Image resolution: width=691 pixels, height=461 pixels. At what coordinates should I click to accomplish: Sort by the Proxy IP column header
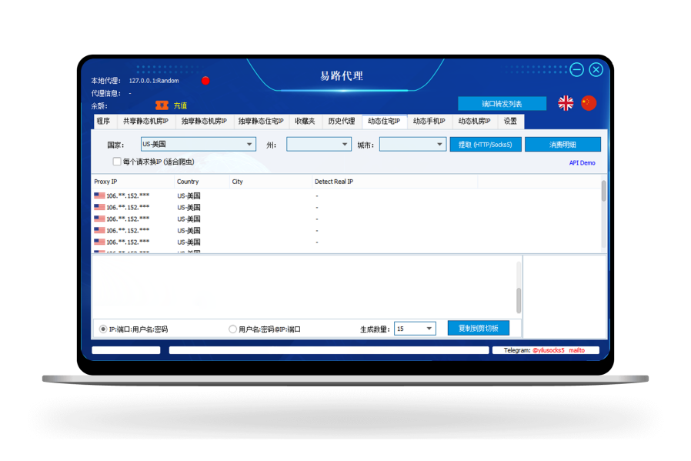click(x=133, y=182)
